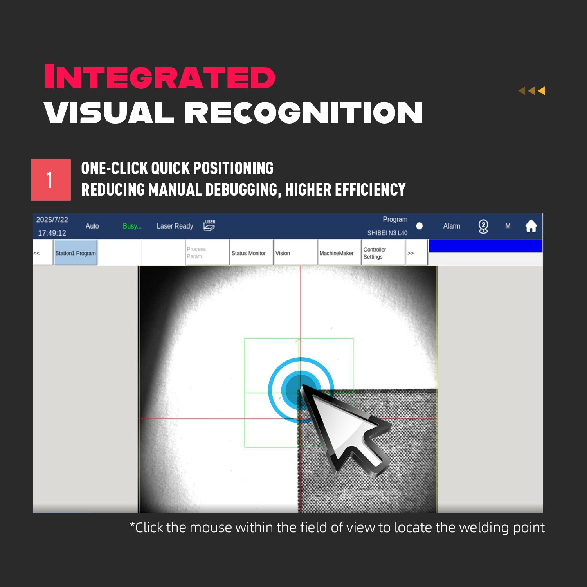Open the Status Monitor tab
Viewport: 587px width, 587px height.
point(250,253)
